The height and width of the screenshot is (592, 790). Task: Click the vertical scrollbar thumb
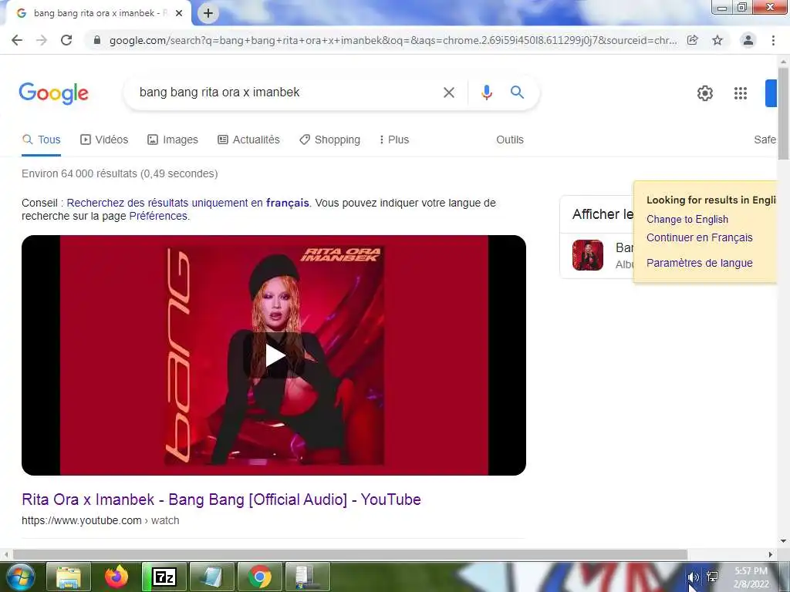(x=783, y=113)
